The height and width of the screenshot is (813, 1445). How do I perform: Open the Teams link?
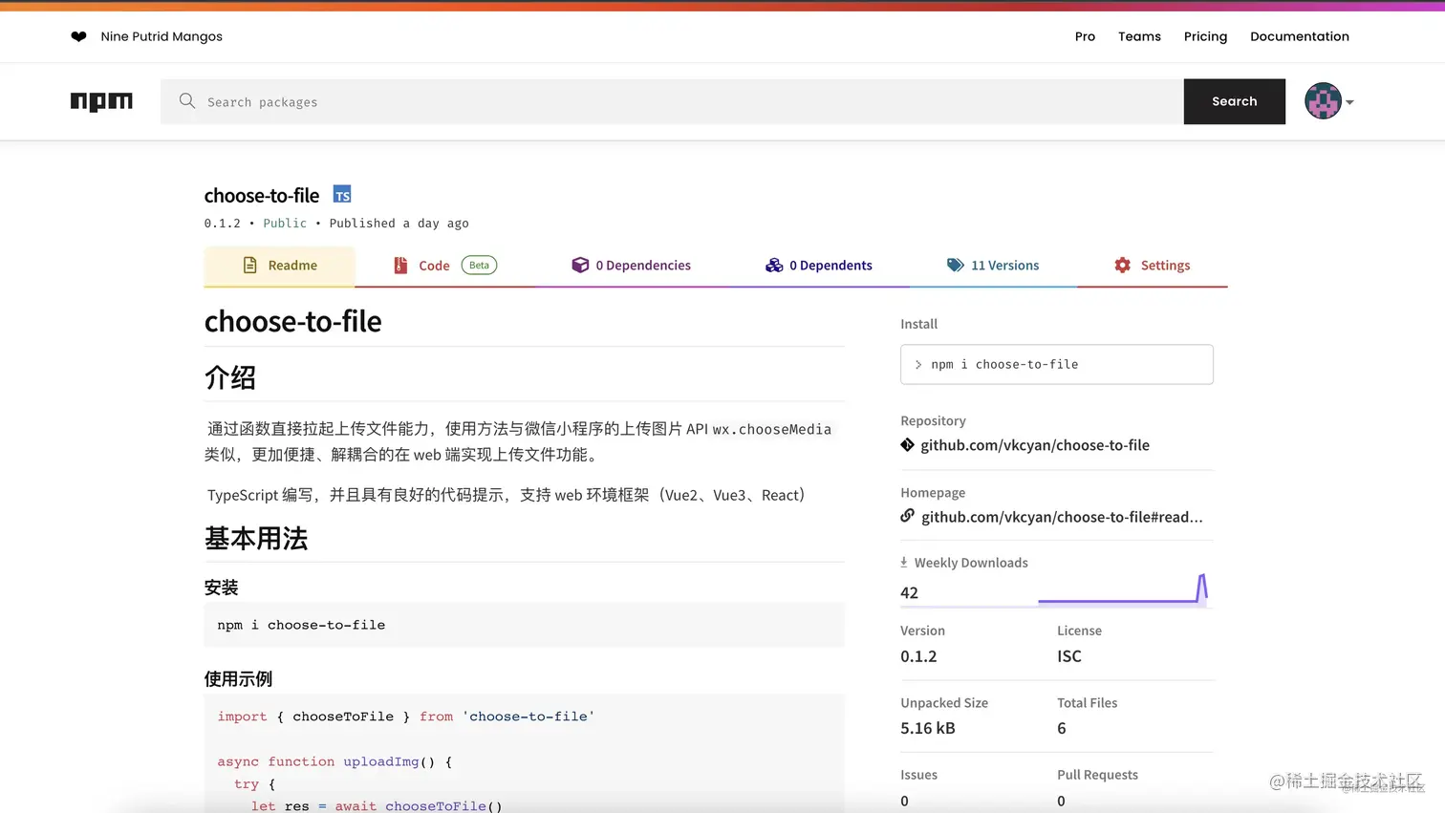pos(1139,36)
